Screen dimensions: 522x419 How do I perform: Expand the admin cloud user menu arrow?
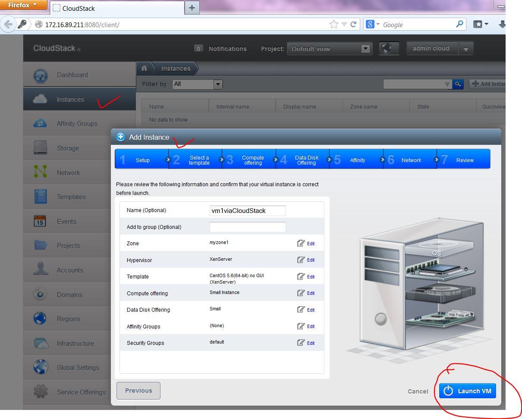tap(466, 49)
